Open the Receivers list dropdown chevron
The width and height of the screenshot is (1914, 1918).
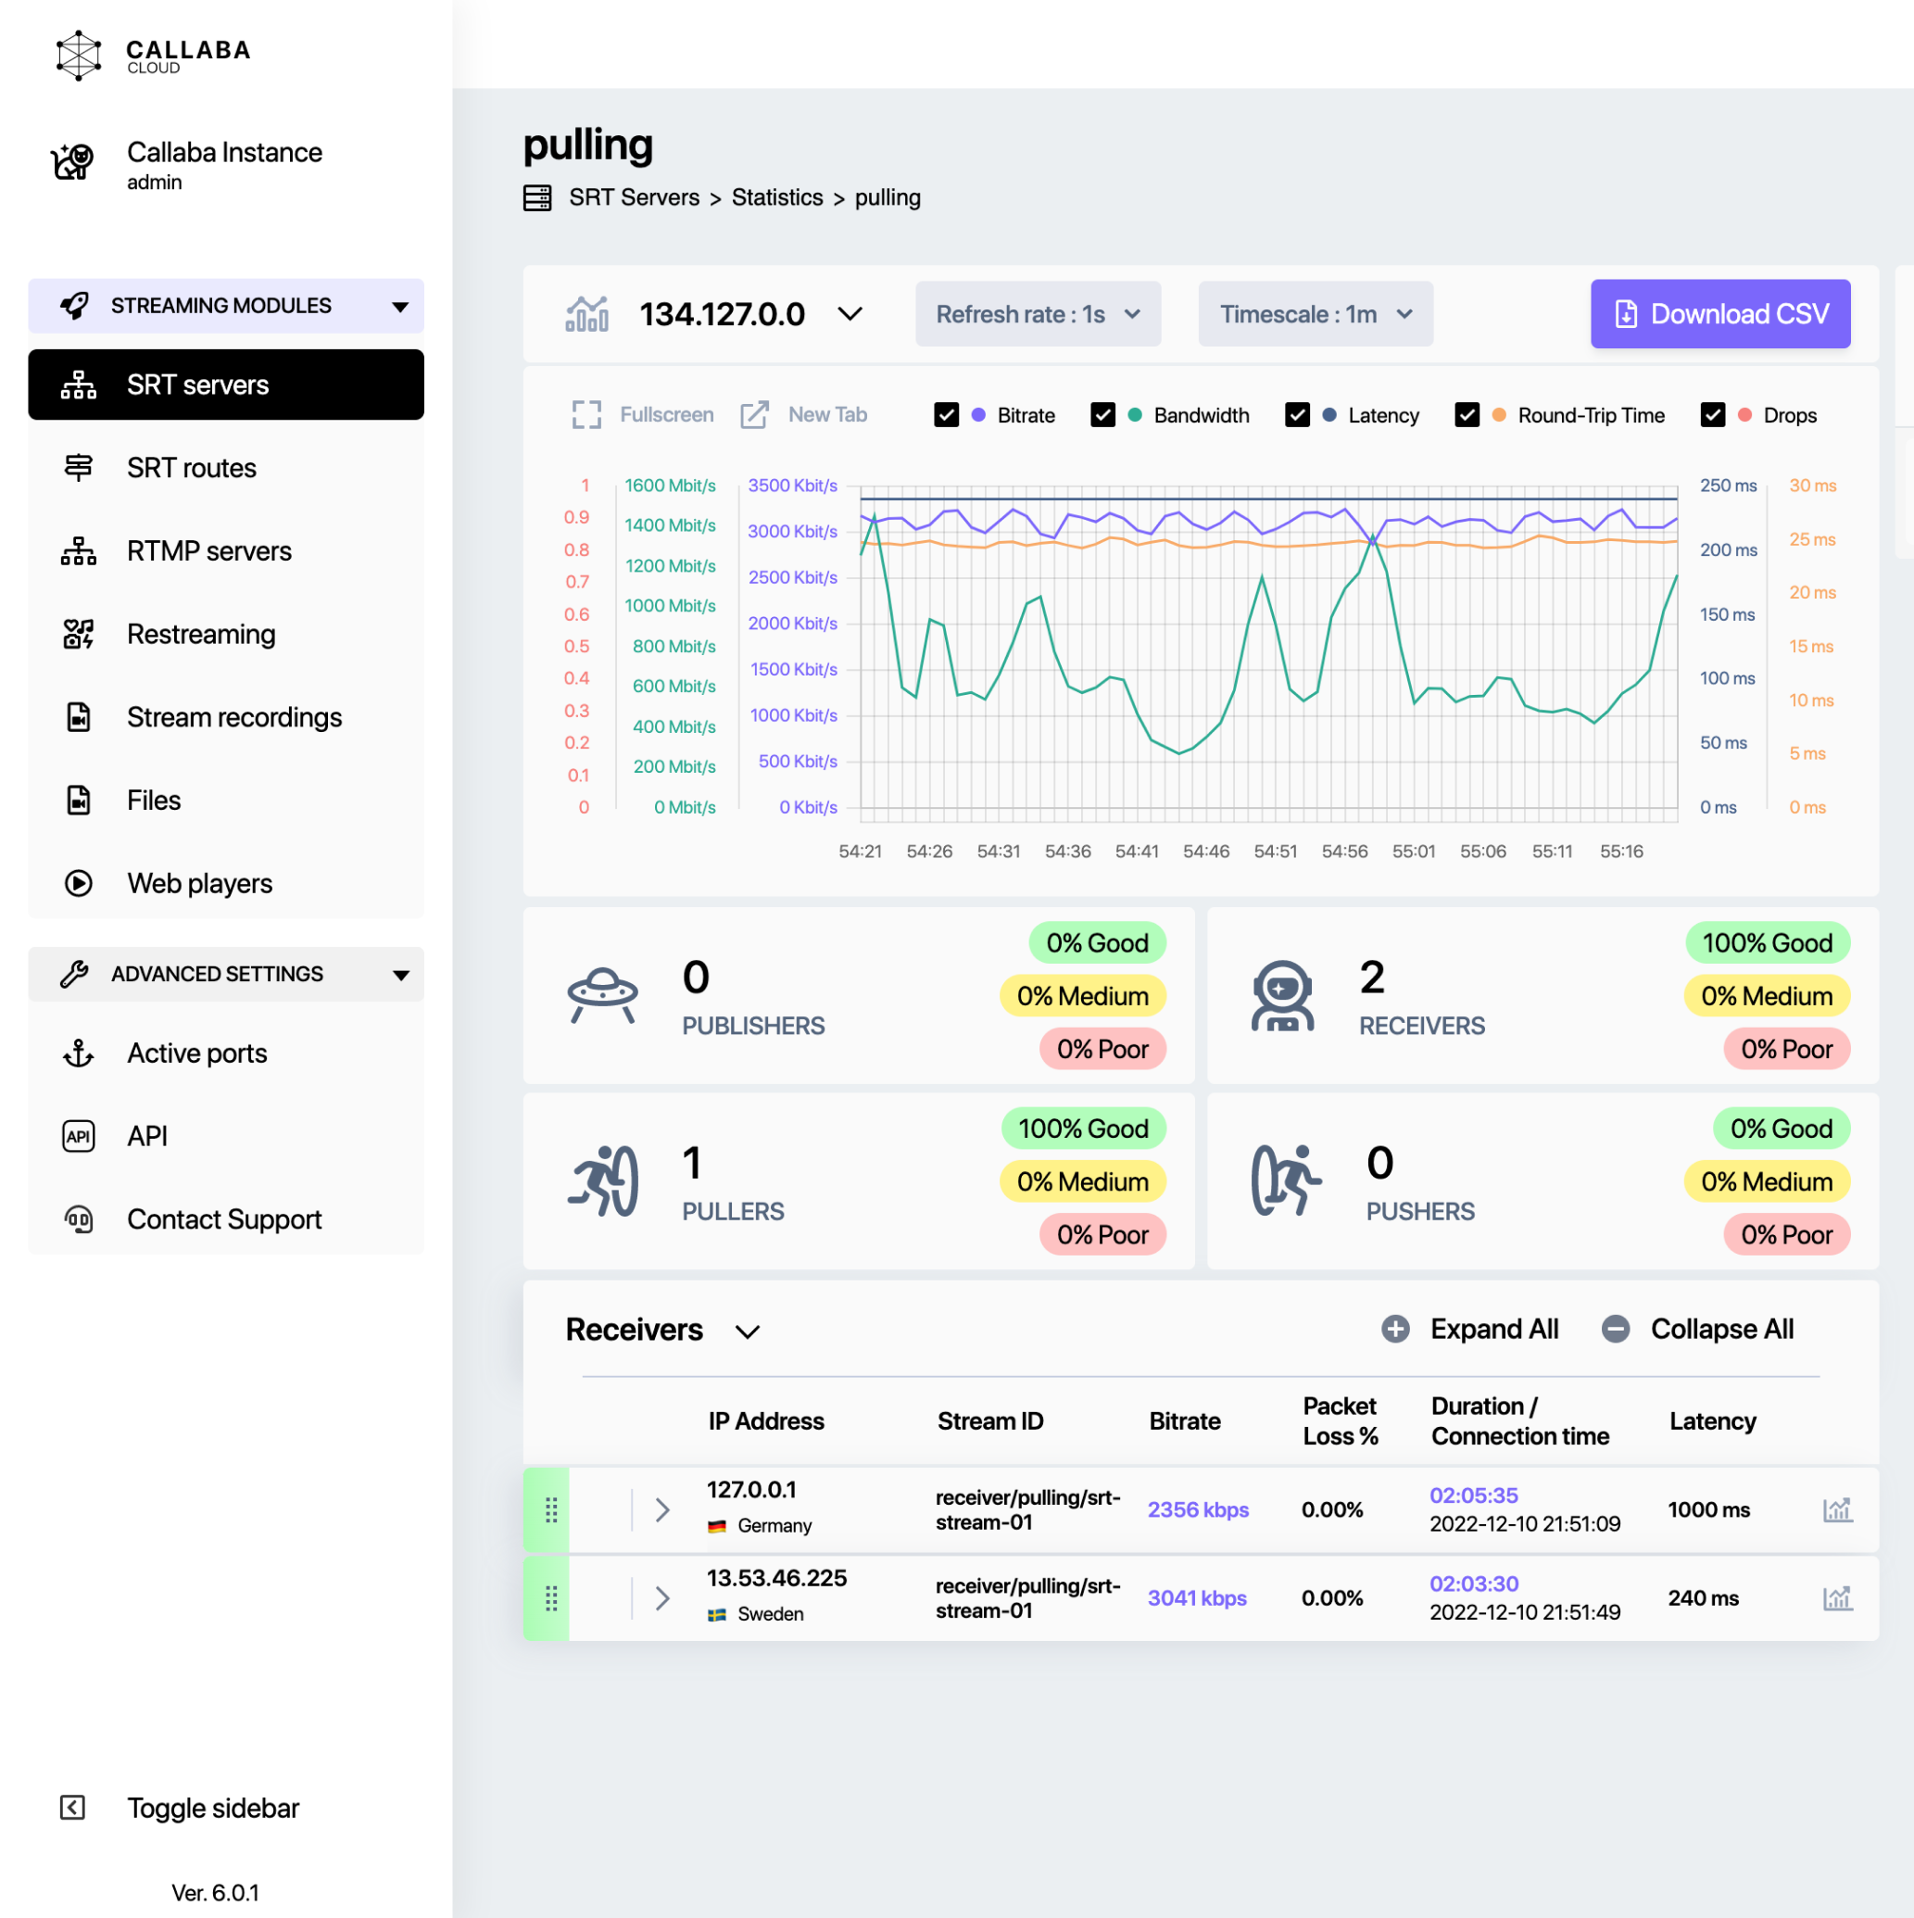[748, 1331]
